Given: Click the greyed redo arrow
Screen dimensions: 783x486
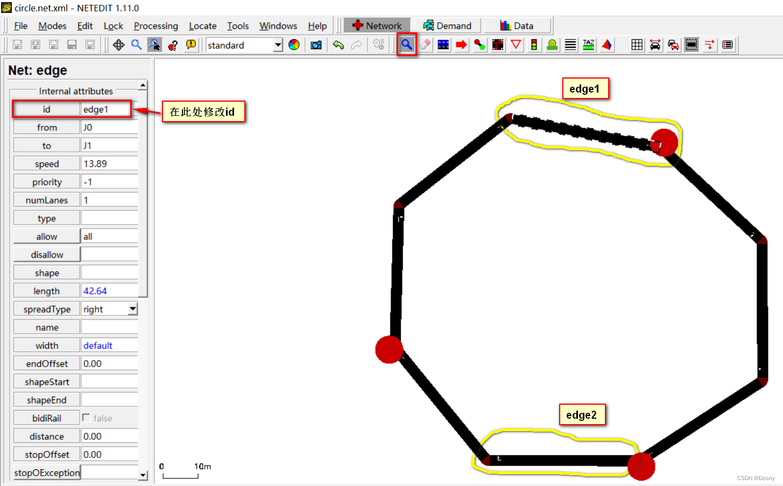Looking at the screenshot, I should (x=356, y=45).
